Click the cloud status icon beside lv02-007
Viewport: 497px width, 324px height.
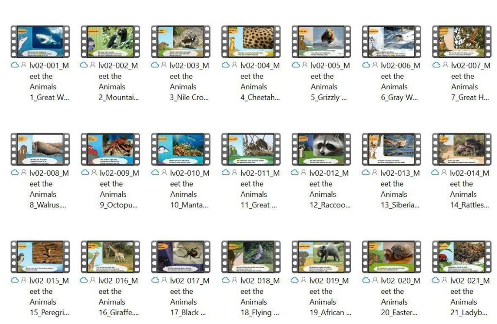(x=436, y=65)
